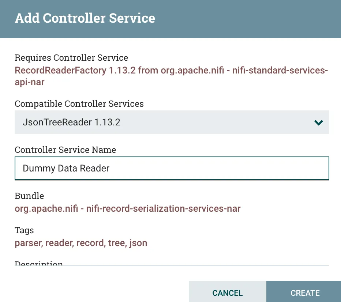The height and width of the screenshot is (302, 341).
Task: Click the Description section label
Action: point(38,263)
